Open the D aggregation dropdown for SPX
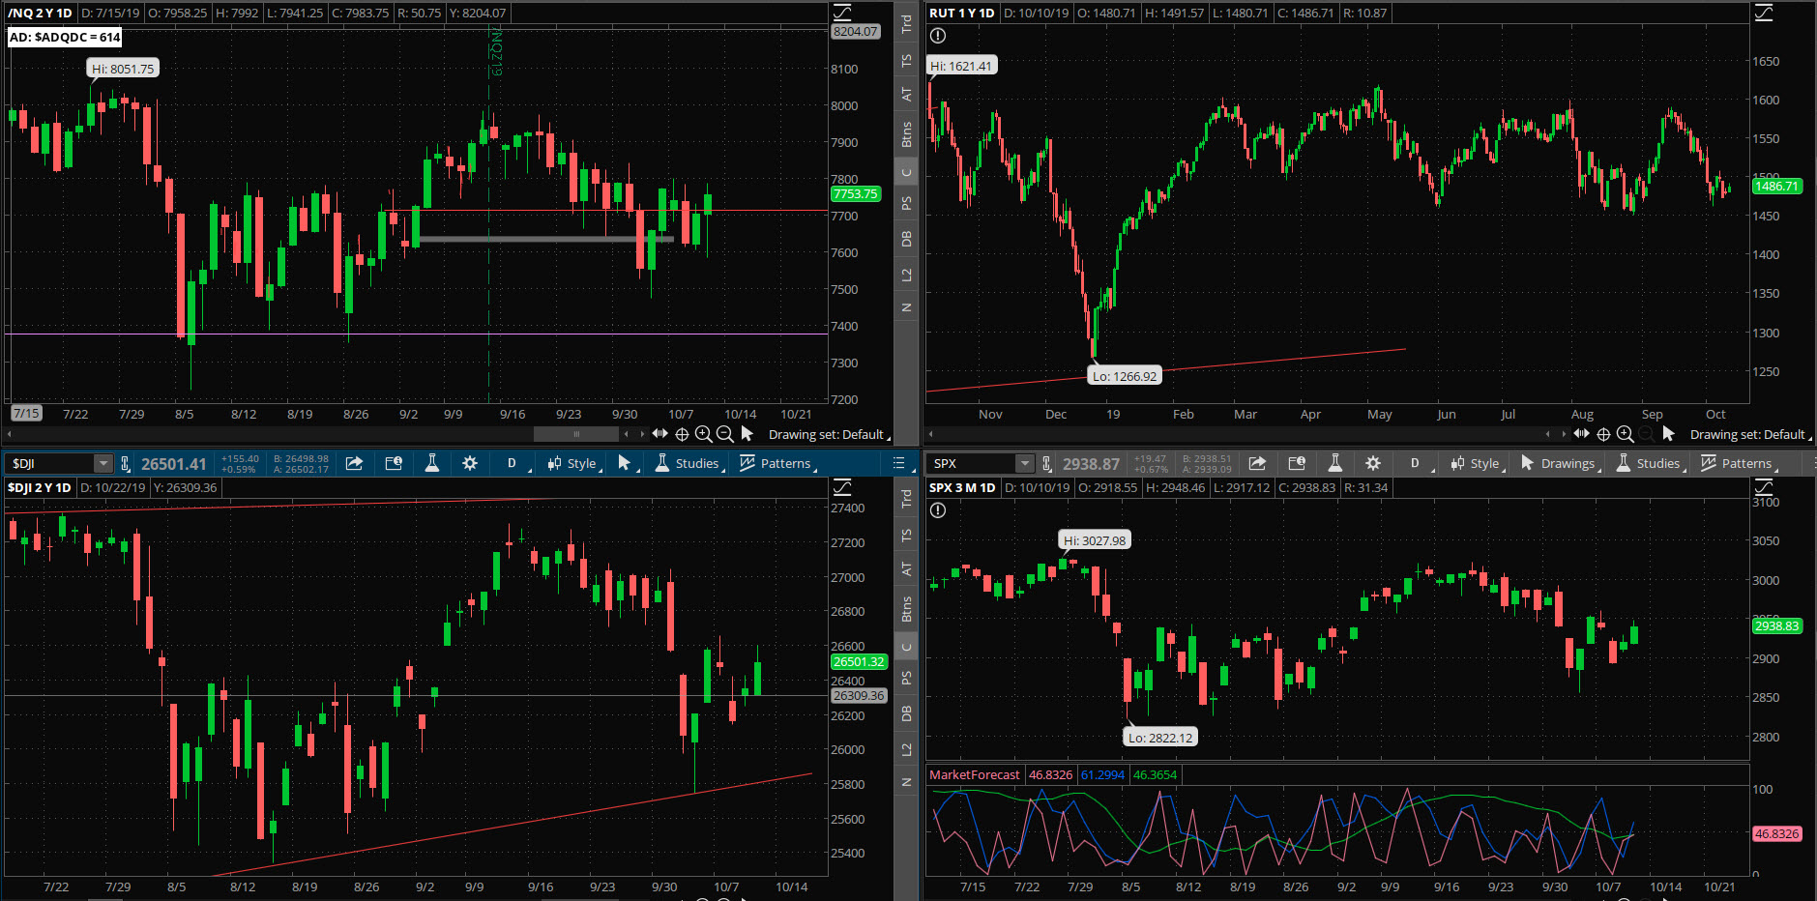The height and width of the screenshot is (901, 1817). (x=1418, y=463)
